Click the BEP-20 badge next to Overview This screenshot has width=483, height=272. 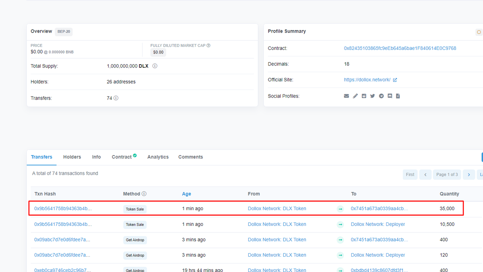tap(64, 31)
